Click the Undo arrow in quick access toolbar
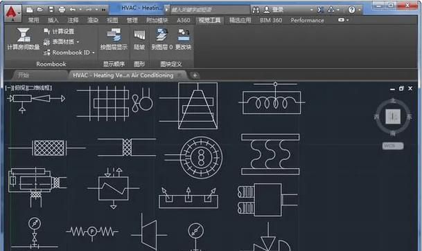422x251 pixels. [x=72, y=10]
